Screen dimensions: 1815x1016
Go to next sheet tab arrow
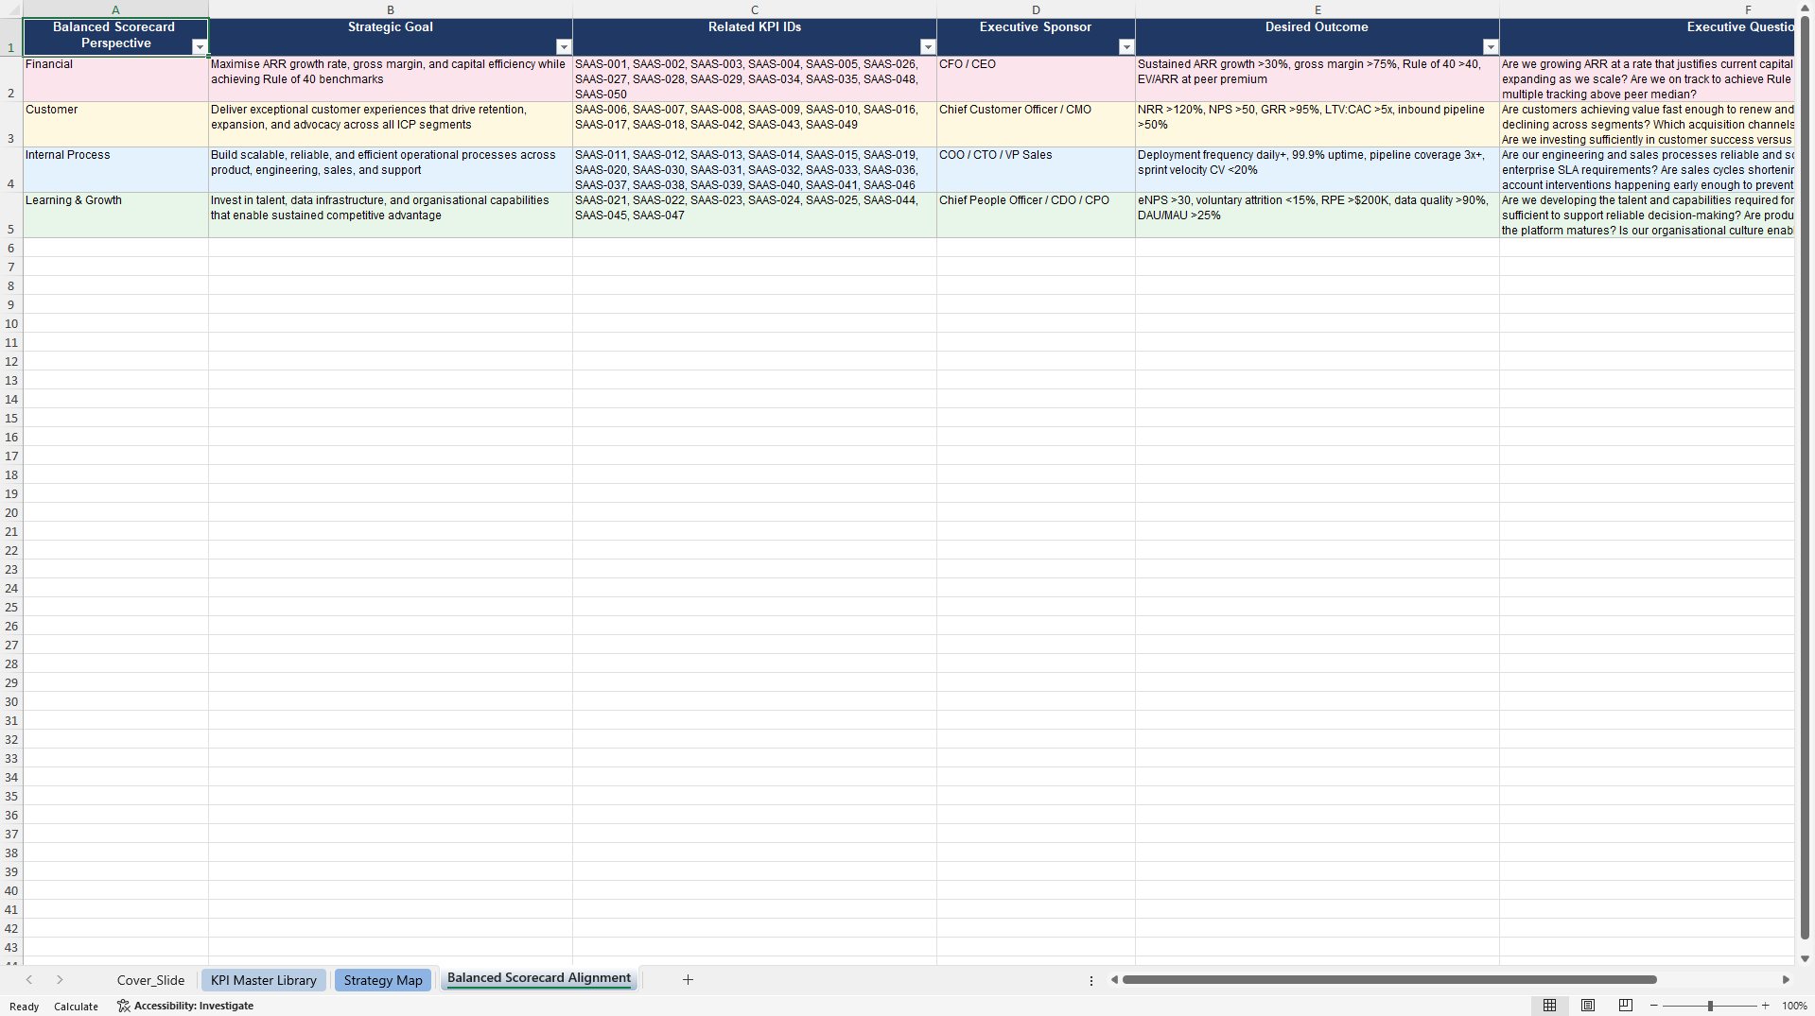point(60,980)
